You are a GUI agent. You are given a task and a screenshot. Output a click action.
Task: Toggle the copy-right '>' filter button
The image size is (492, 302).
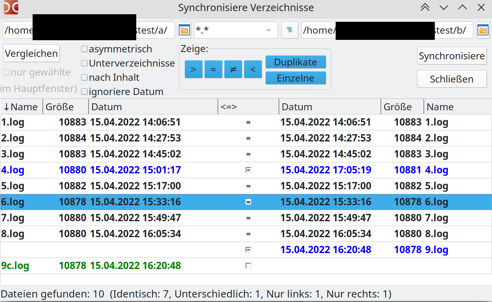[193, 69]
